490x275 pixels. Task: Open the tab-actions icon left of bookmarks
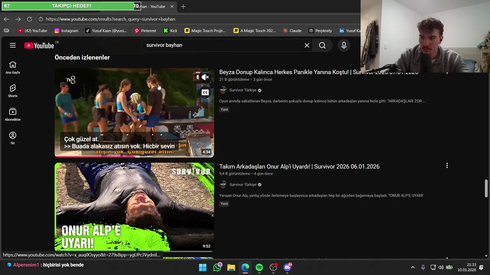tap(7, 31)
